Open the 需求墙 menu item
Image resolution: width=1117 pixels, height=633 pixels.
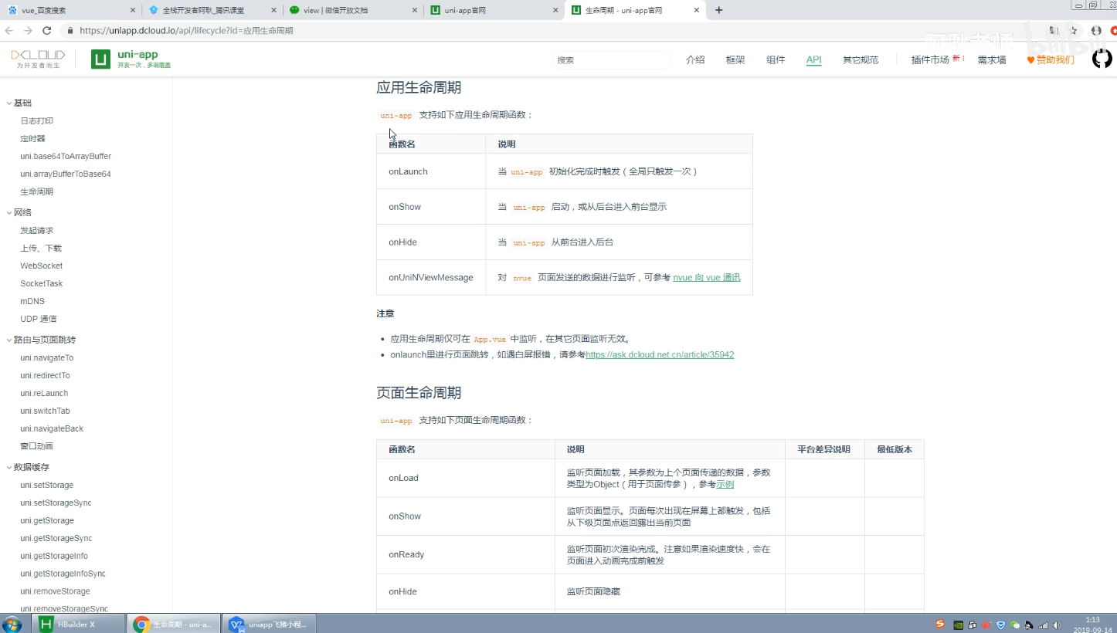coord(991,59)
